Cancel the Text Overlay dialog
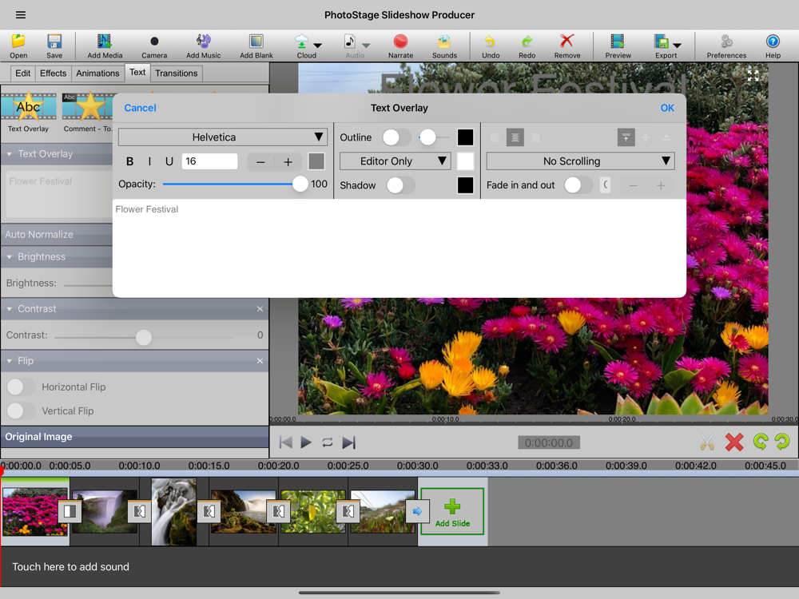799x599 pixels. click(x=140, y=108)
